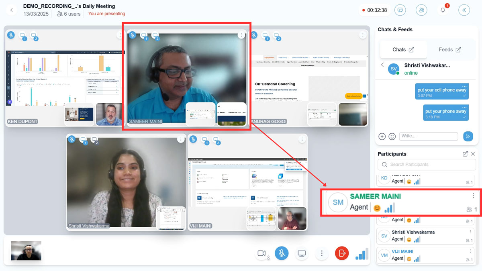Go back using the header back arrow
The width and height of the screenshot is (482, 271).
pyautogui.click(x=12, y=10)
